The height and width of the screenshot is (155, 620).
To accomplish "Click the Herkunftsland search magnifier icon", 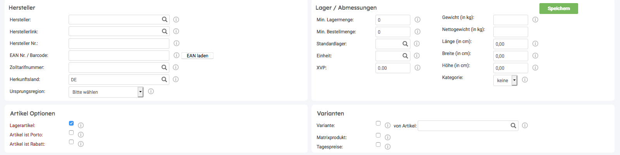I will tap(164, 79).
